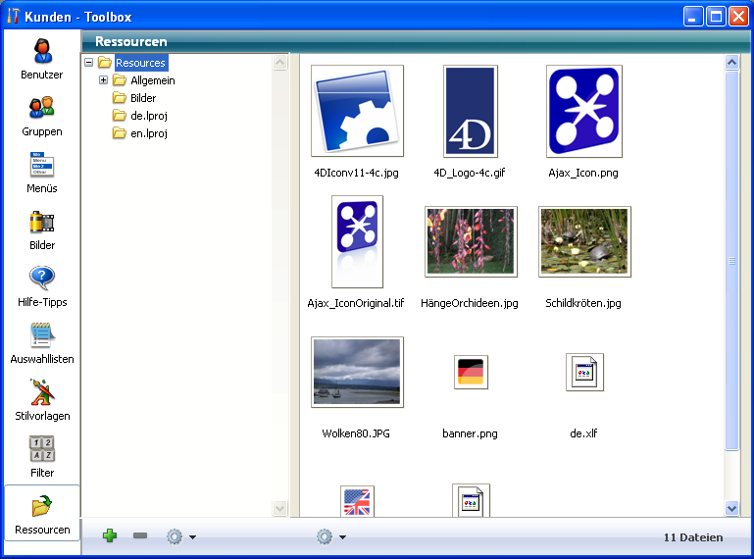Screen dimensions: 754x559
Task: Select the Schildkröten.jpg thumbnail
Action: 584,241
